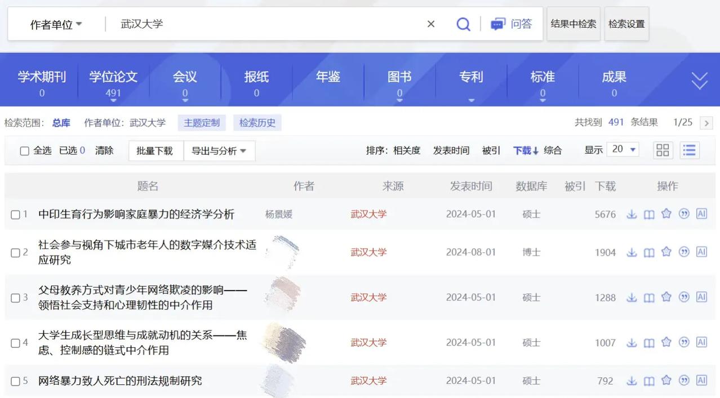Open AI tool for 中印生育行为 thesis

tap(701, 213)
